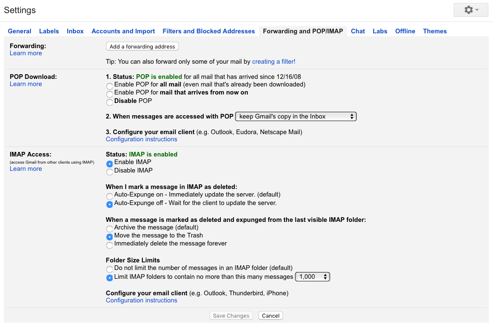This screenshot has width=493, height=329.
Task: Go to the Labs tab
Action: coord(380,31)
